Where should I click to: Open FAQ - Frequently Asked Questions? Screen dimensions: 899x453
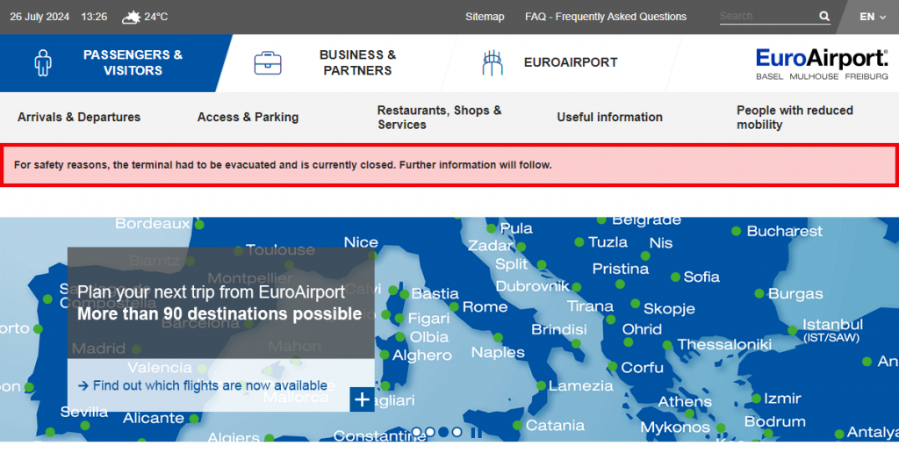coord(605,17)
